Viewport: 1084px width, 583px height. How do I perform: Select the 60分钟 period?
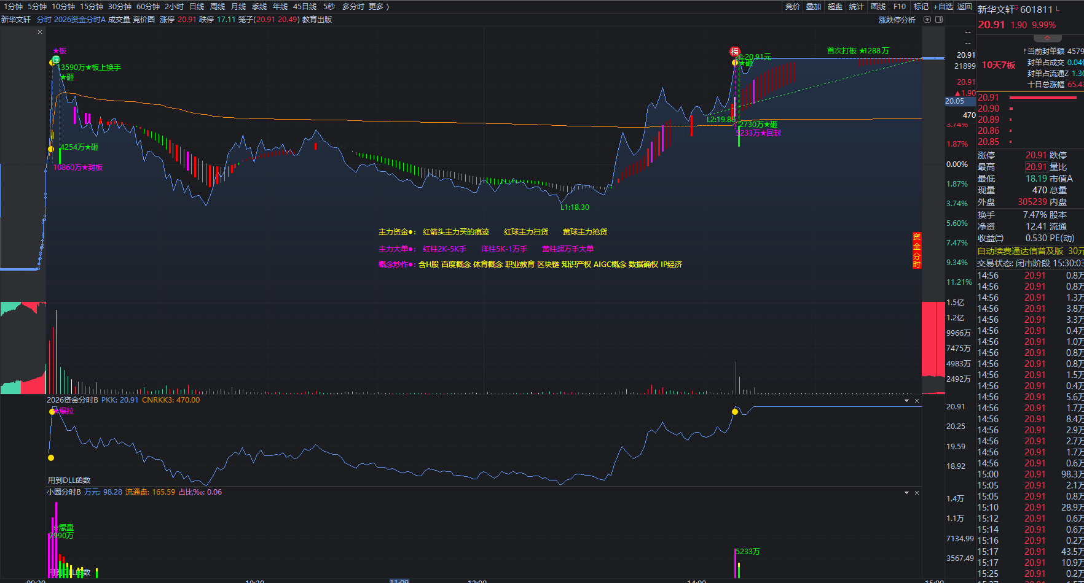click(x=148, y=6)
